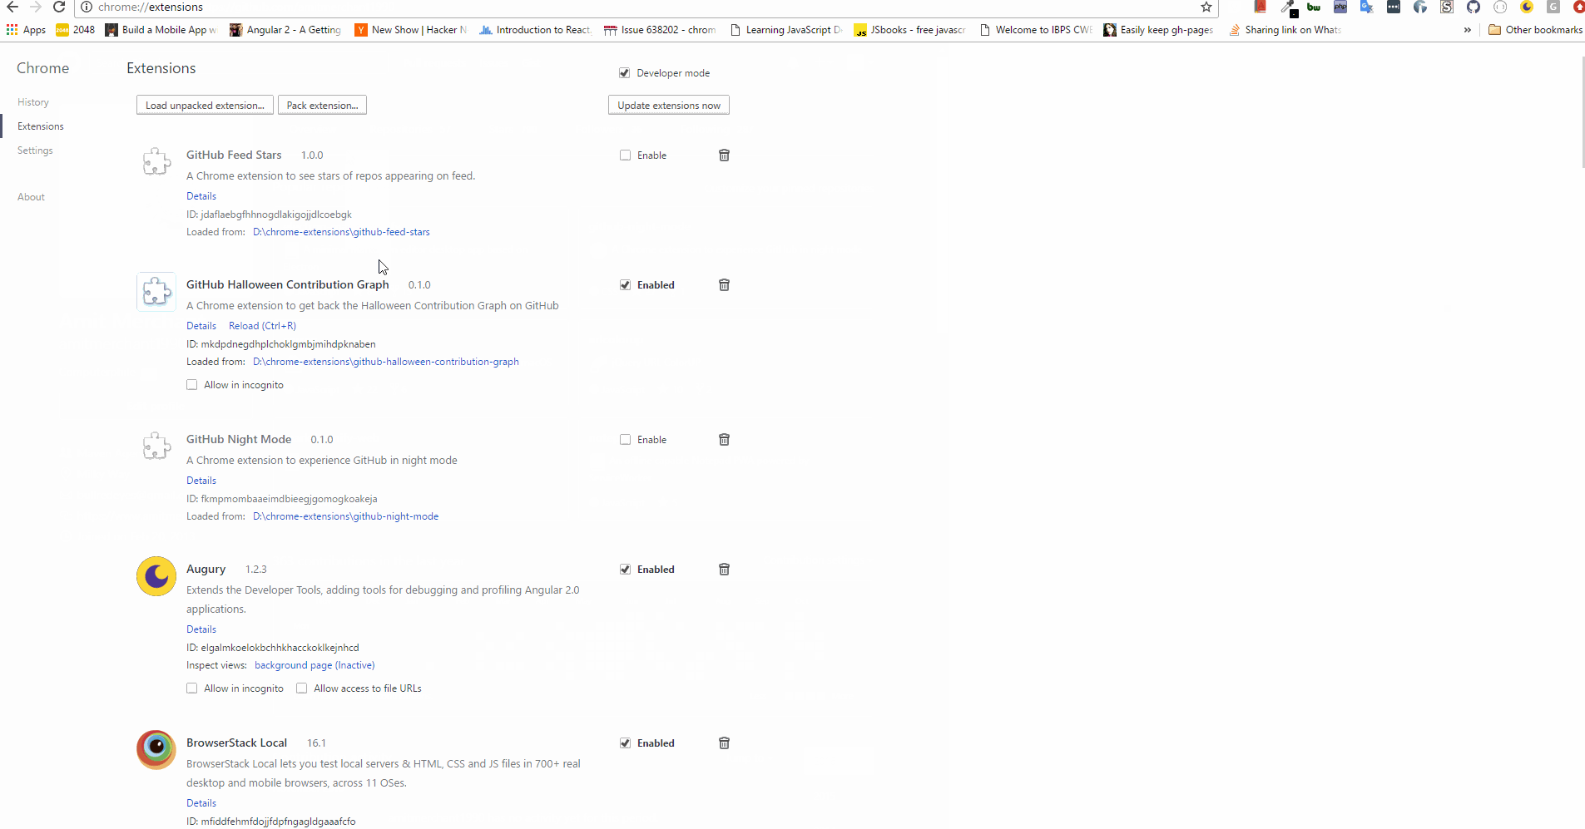Click the vertical page scrollbar thumb

1582,112
